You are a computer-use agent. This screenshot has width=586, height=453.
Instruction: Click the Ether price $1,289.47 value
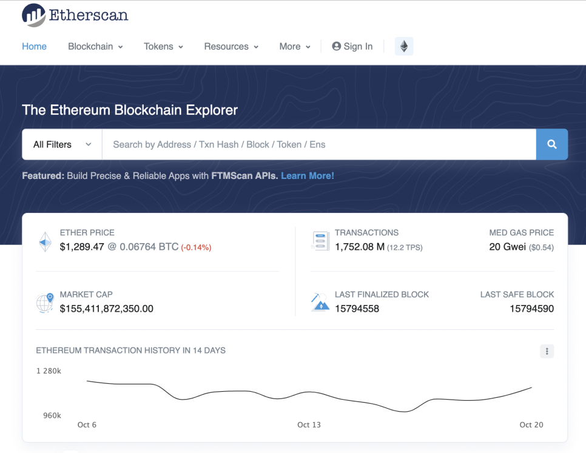tap(82, 247)
